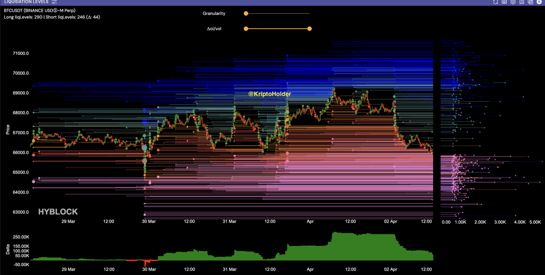Click the 31 Mar label on delta time axis
Image resolution: width=545 pixels, height=275 pixels.
[x=229, y=270]
